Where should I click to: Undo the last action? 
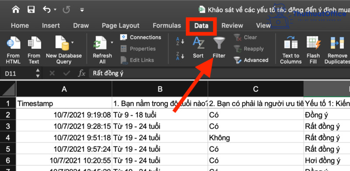(47, 10)
